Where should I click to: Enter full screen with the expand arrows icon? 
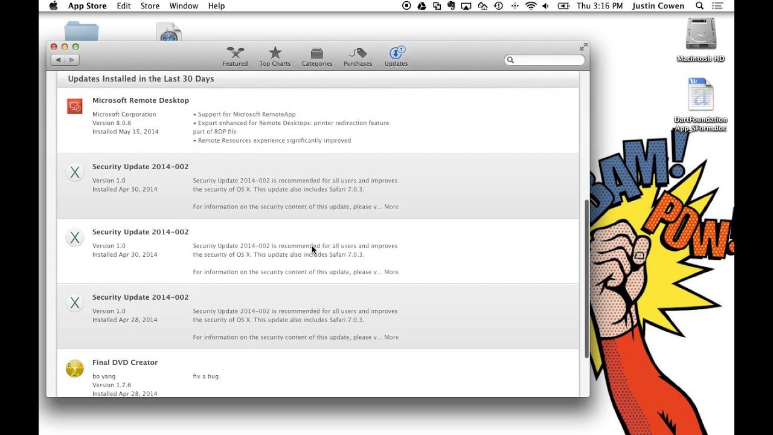pyautogui.click(x=583, y=47)
